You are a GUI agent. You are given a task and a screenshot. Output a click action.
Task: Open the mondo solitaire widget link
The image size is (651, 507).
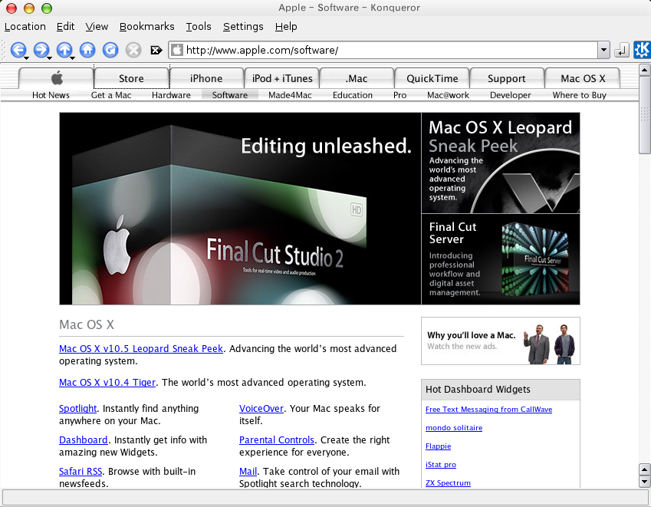(x=454, y=428)
